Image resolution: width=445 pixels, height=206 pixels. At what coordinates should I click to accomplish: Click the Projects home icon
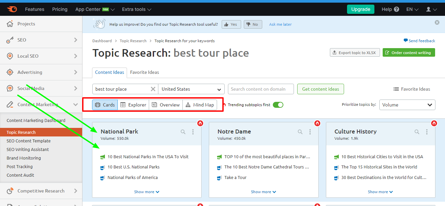[x=10, y=24]
